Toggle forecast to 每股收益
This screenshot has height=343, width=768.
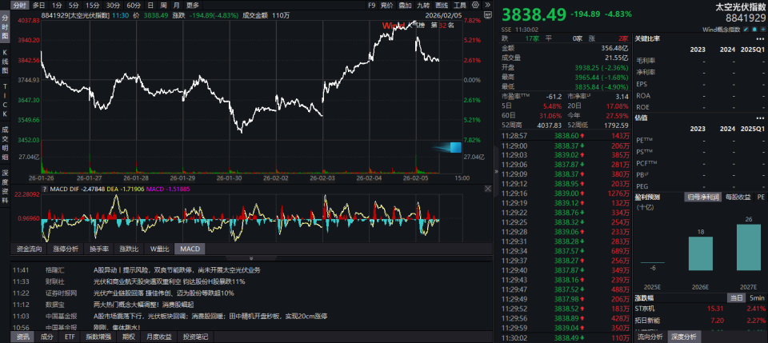[x=738, y=197]
